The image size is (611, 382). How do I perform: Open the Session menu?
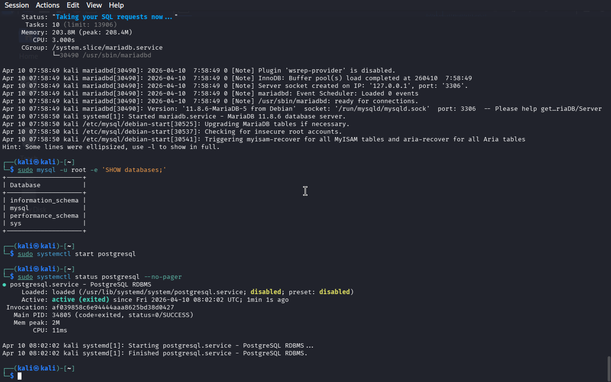17,5
